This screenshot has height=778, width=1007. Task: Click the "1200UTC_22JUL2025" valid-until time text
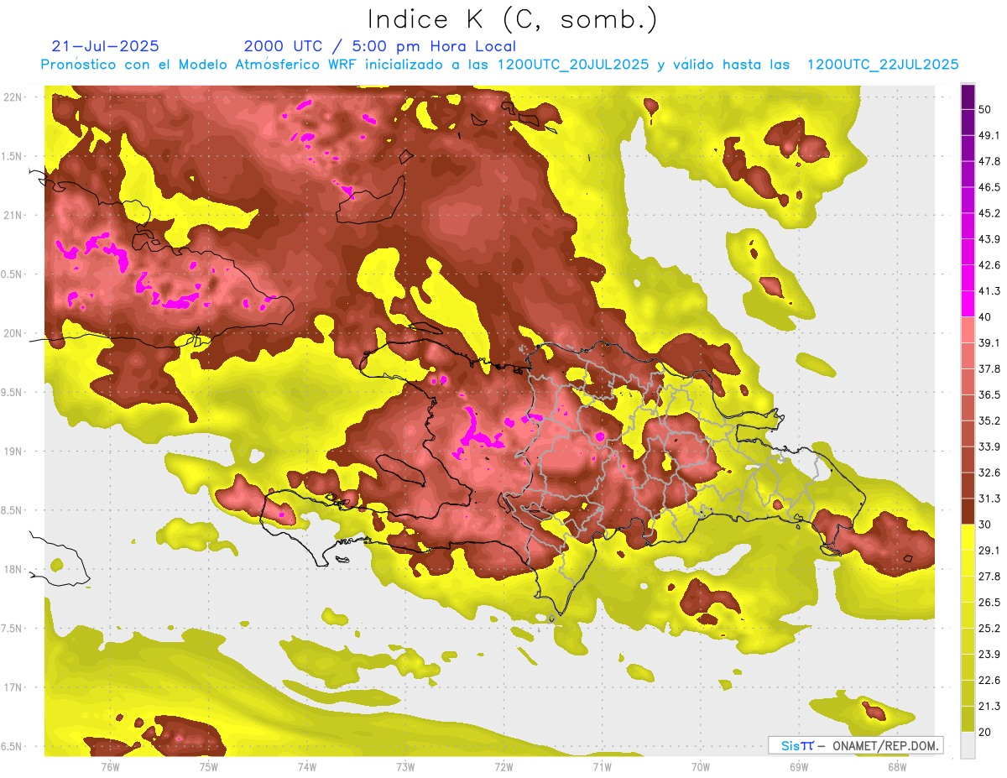883,64
